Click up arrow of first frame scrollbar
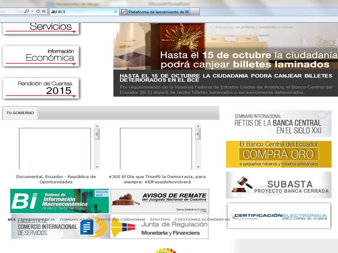This screenshot has width=338, height=253. point(97,126)
